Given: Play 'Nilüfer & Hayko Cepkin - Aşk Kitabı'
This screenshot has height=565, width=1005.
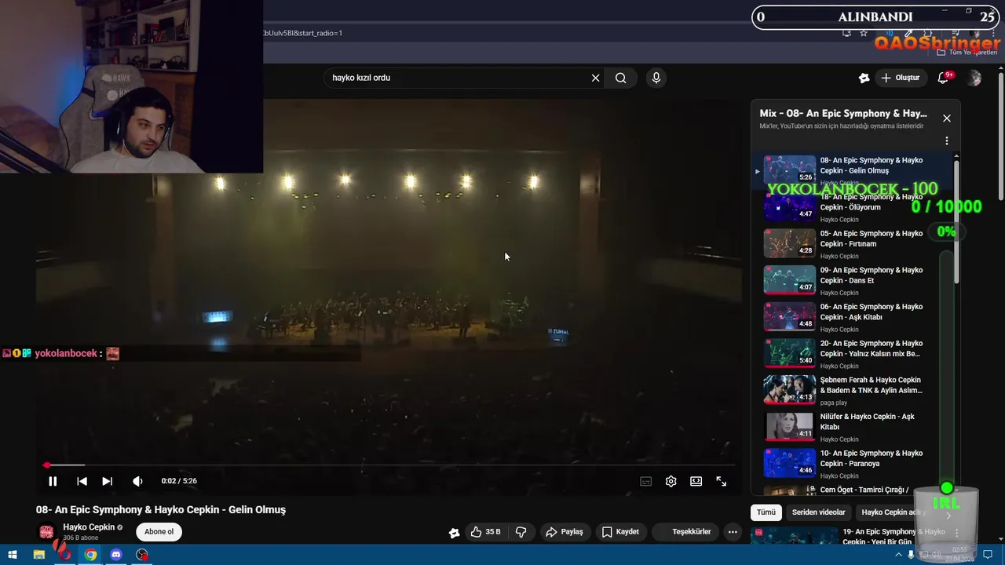Looking at the screenshot, I should [x=852, y=427].
